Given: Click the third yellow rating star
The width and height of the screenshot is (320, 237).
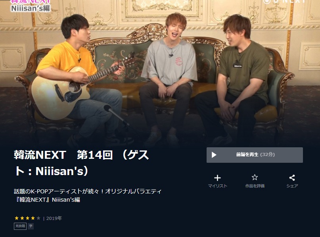Looking at the screenshot, I should (x=27, y=218).
